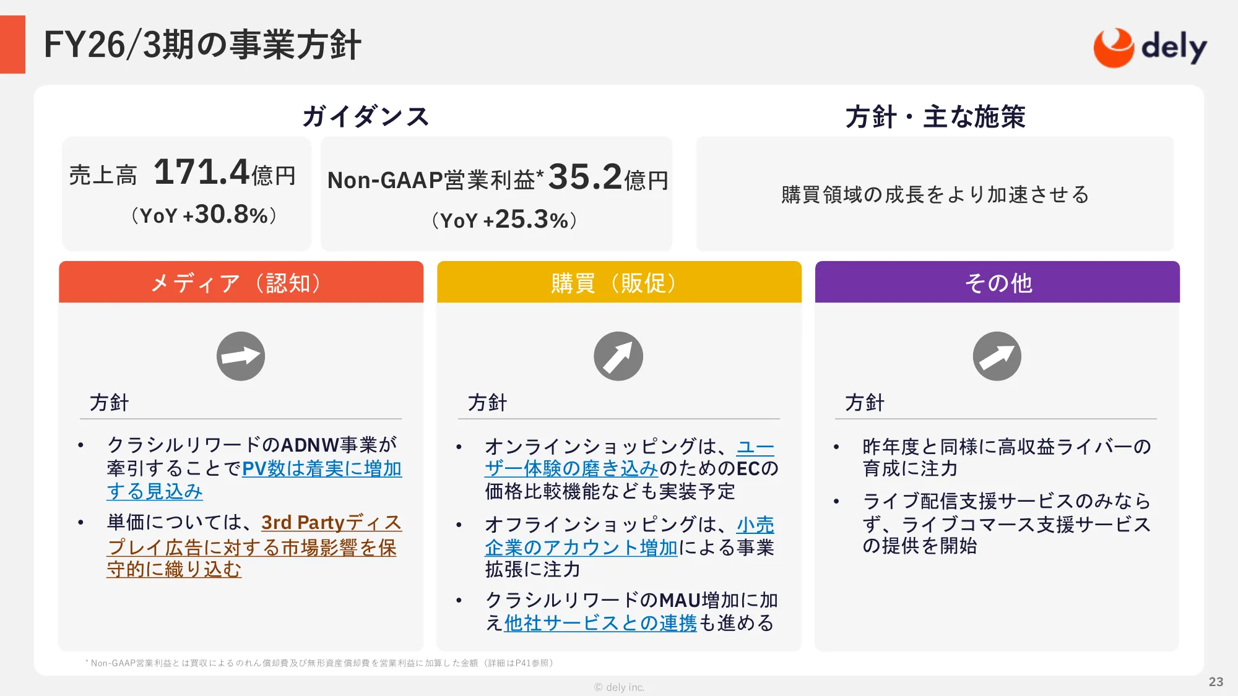Image resolution: width=1238 pixels, height=696 pixels.
Task: Open the 小売企業のアカウント増加 link
Action: click(x=581, y=548)
